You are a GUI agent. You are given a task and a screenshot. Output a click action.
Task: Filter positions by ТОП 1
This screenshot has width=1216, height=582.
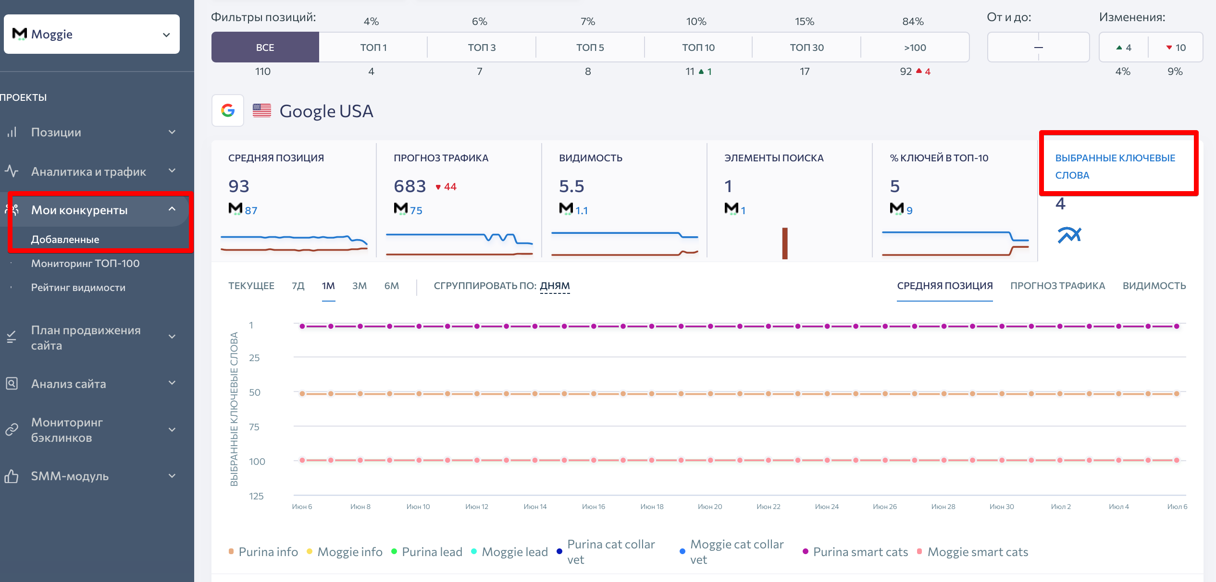click(x=373, y=47)
